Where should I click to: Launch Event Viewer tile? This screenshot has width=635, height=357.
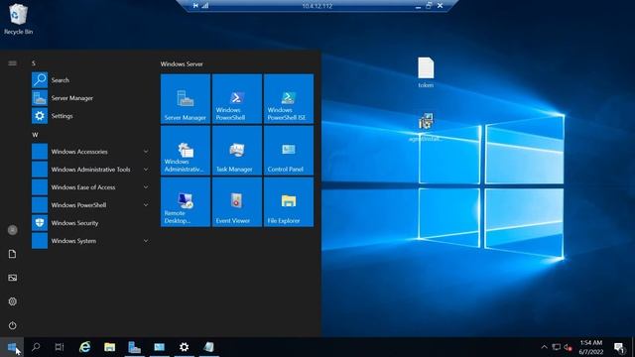pos(237,202)
